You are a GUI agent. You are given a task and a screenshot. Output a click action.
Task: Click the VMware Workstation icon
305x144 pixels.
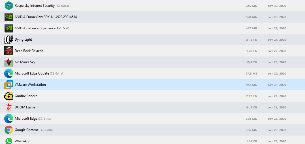[x=9, y=85]
